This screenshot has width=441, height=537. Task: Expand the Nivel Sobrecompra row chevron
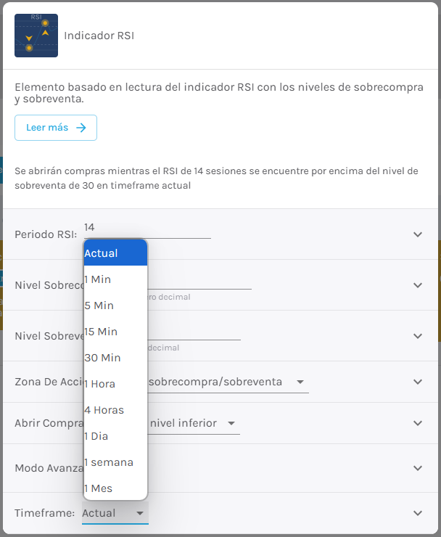click(x=418, y=285)
